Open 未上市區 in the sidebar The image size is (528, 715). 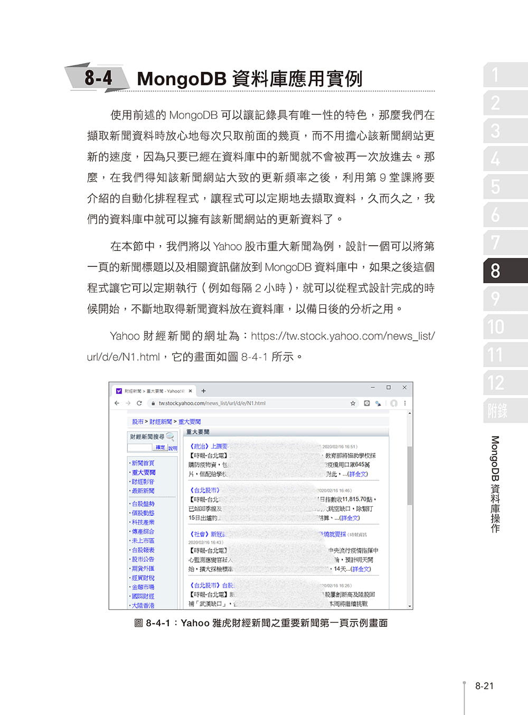coord(143,541)
